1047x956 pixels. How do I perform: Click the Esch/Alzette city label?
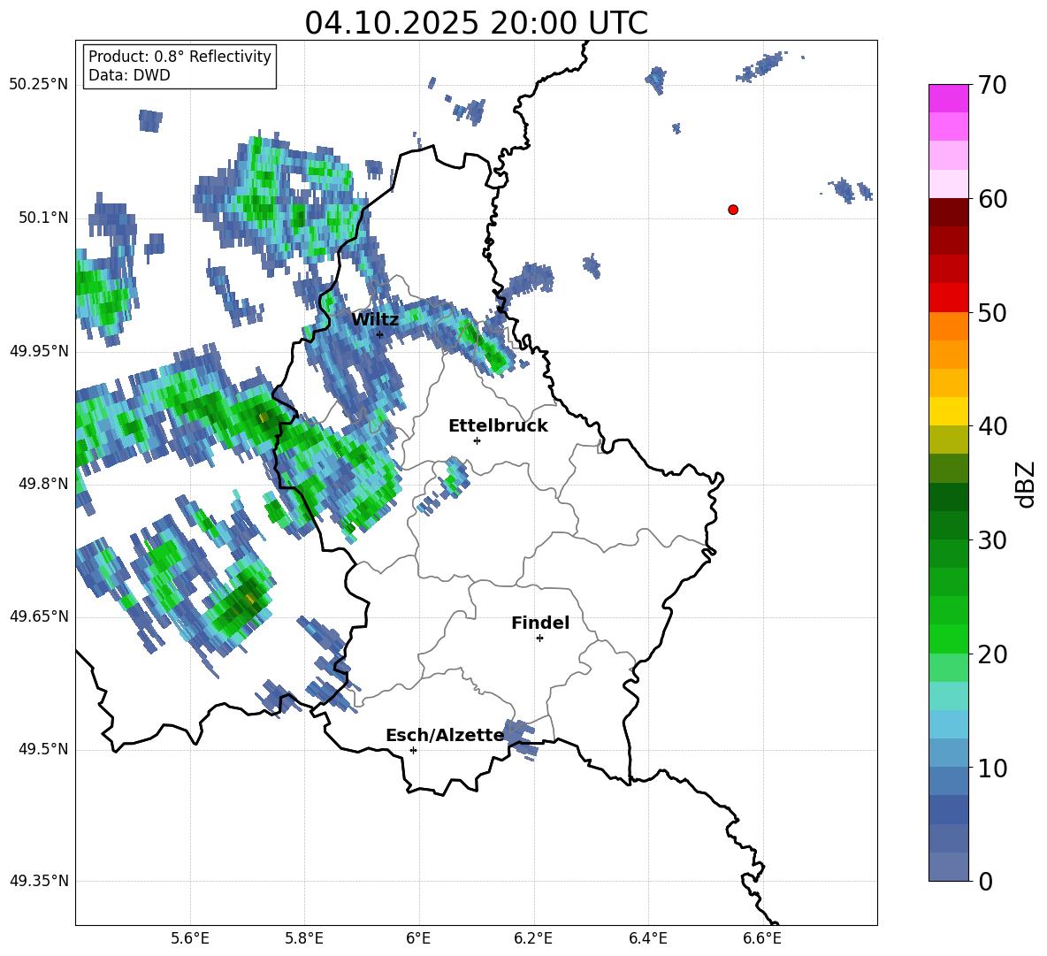point(445,736)
